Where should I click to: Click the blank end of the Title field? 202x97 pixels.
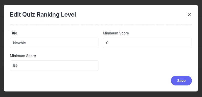[77, 43]
